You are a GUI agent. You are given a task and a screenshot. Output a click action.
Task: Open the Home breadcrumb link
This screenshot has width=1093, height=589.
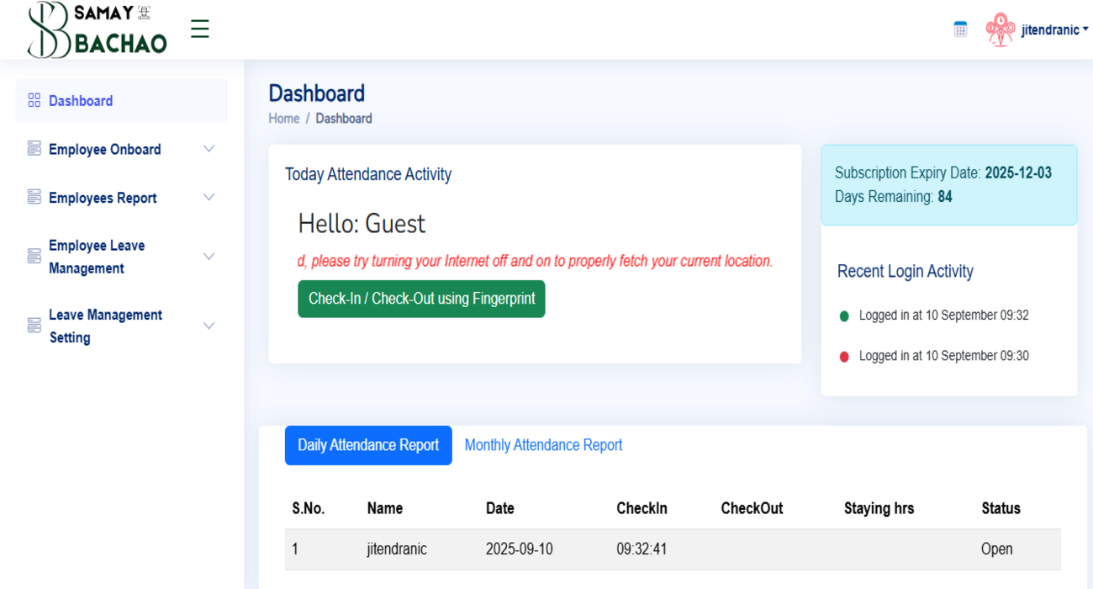[283, 118]
